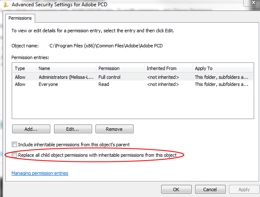Check Replace all child object permissions option
The height and width of the screenshot is (197, 260).
click(x=14, y=155)
